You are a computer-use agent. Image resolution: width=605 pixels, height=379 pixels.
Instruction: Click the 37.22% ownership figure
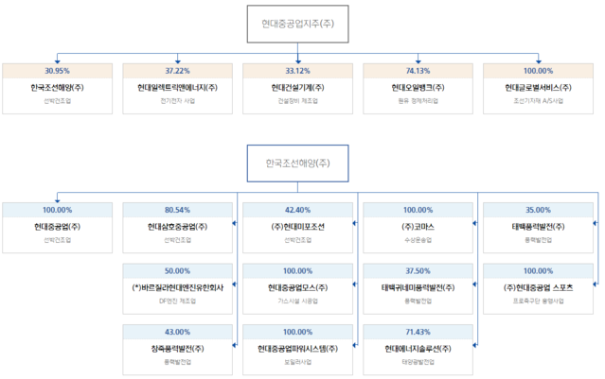point(177,71)
